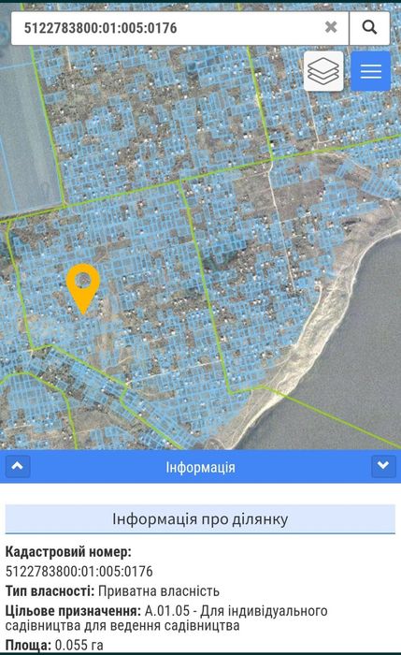This screenshot has height=655, width=401.
Task: Open the map layers selector
Action: [x=323, y=71]
